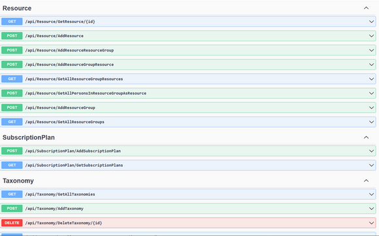Expand the GetSubscriptionPlans row arrow
This screenshot has width=379, height=236.
[371, 166]
